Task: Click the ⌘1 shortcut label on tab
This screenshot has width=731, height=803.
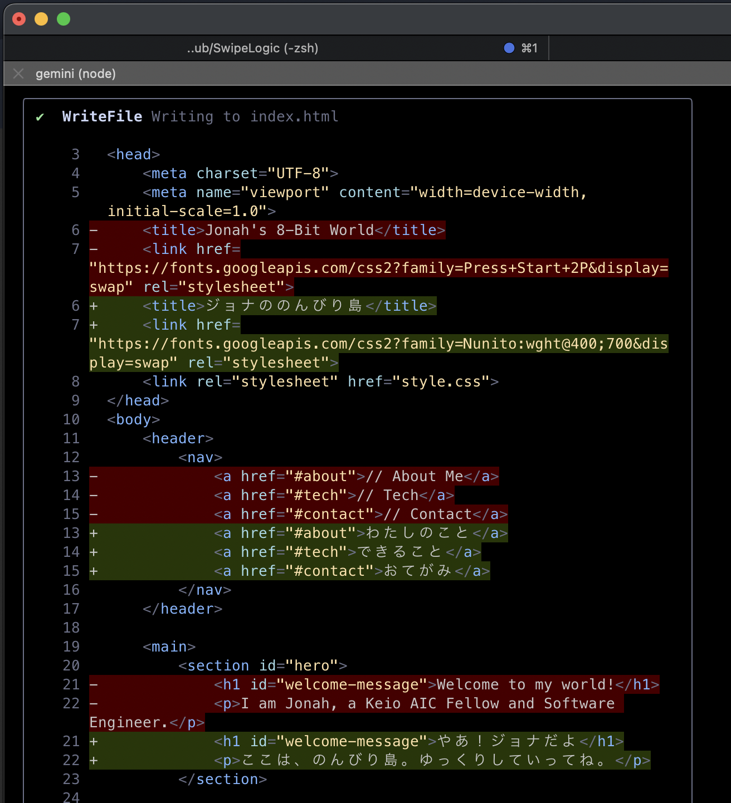Action: click(529, 48)
